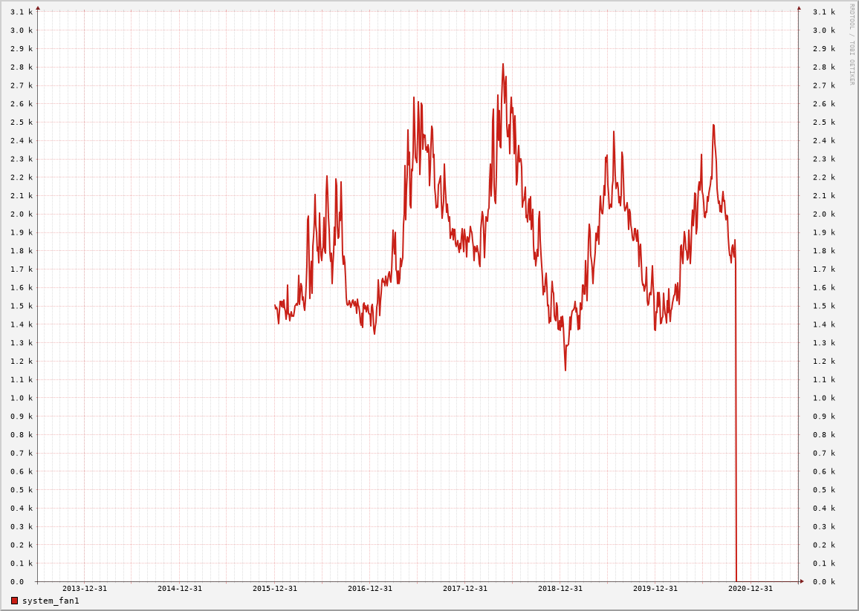The width and height of the screenshot is (859, 611).
Task: Click the 2019-12-31 x-axis label
Action: point(655,589)
